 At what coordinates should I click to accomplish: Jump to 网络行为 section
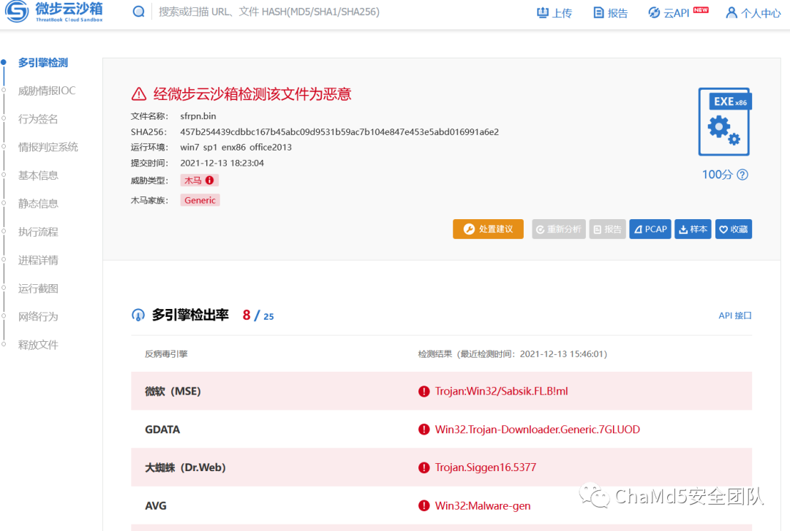[38, 316]
